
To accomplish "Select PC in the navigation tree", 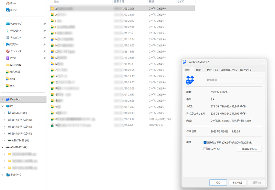I will [10, 106].
